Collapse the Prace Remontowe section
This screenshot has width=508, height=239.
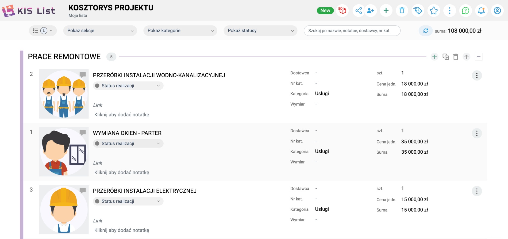479,57
